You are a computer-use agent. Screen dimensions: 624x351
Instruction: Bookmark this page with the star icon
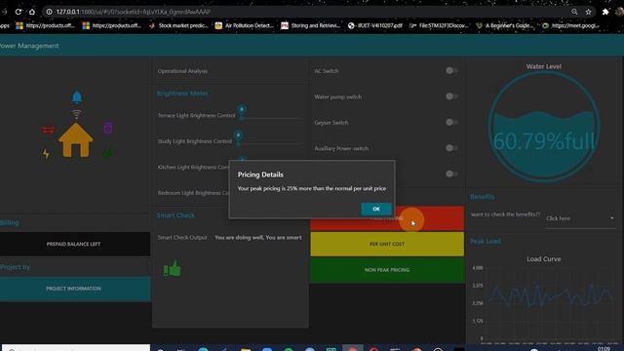tap(588, 12)
